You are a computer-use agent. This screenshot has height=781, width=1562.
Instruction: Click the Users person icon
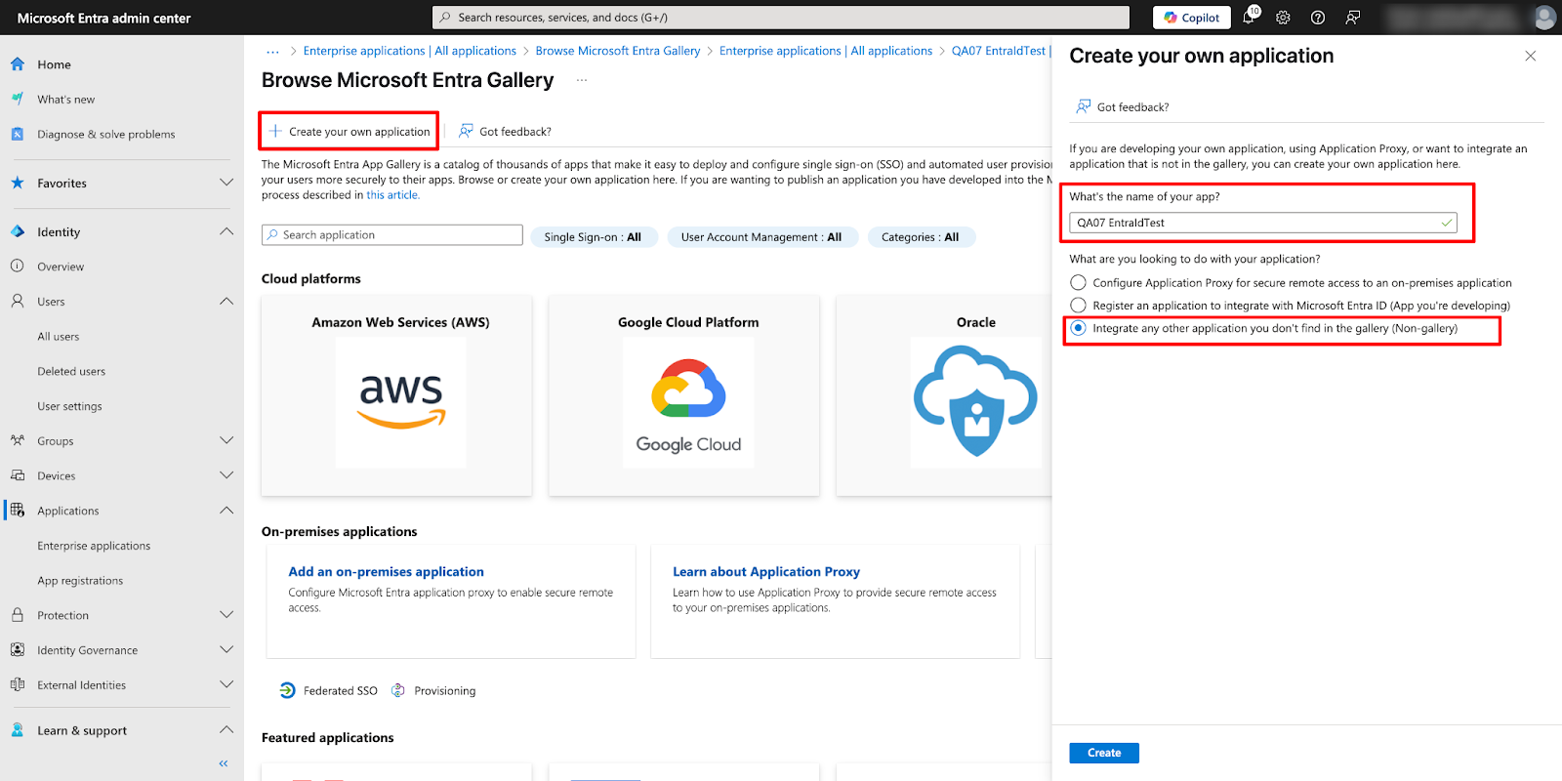coord(18,301)
